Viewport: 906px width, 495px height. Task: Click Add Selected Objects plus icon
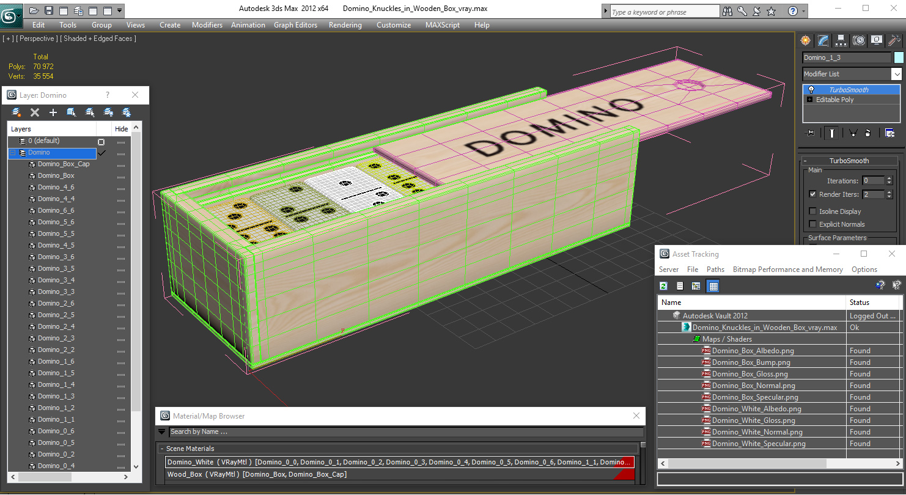(53, 112)
